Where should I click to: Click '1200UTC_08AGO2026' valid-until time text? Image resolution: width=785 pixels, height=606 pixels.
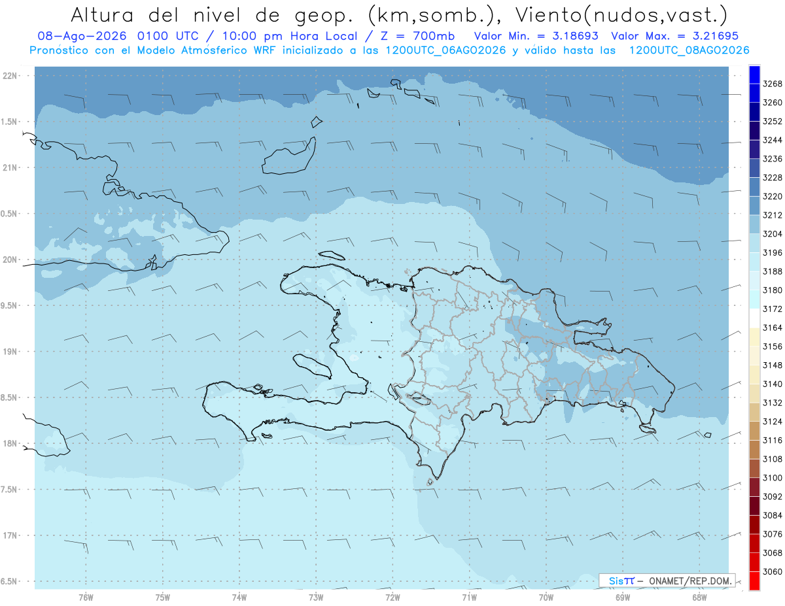click(x=689, y=50)
